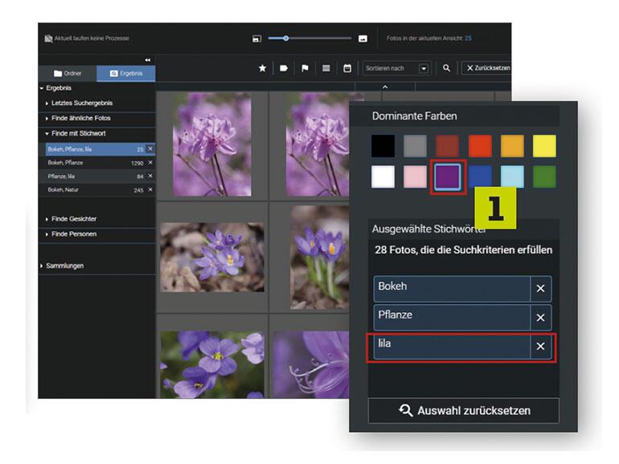Open the calendar date filter

[x=347, y=69]
